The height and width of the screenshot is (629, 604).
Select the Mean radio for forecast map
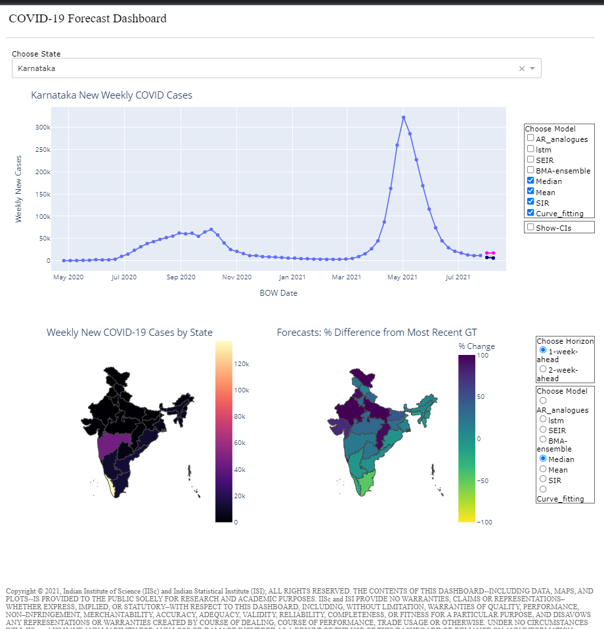click(x=542, y=469)
